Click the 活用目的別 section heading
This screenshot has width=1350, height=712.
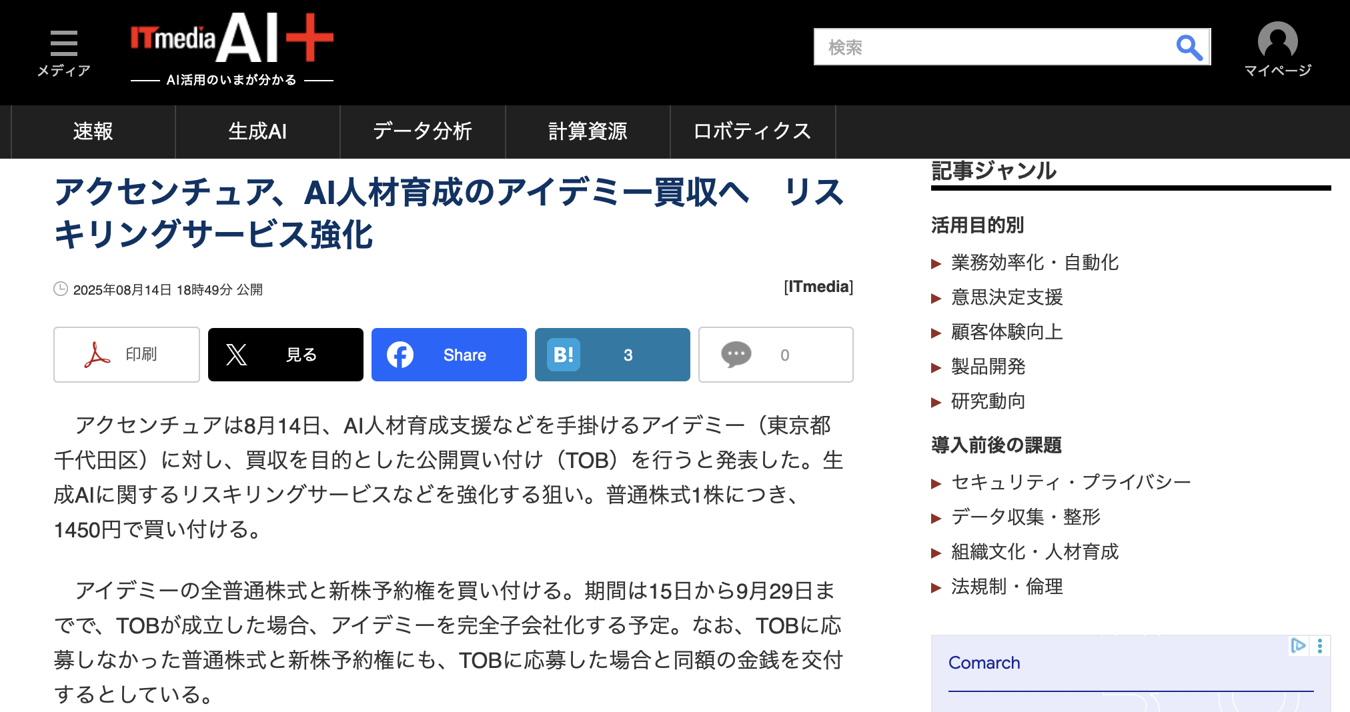[x=977, y=225]
